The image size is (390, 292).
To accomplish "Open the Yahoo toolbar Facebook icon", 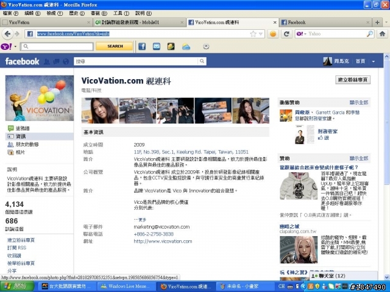I will coord(142,46).
